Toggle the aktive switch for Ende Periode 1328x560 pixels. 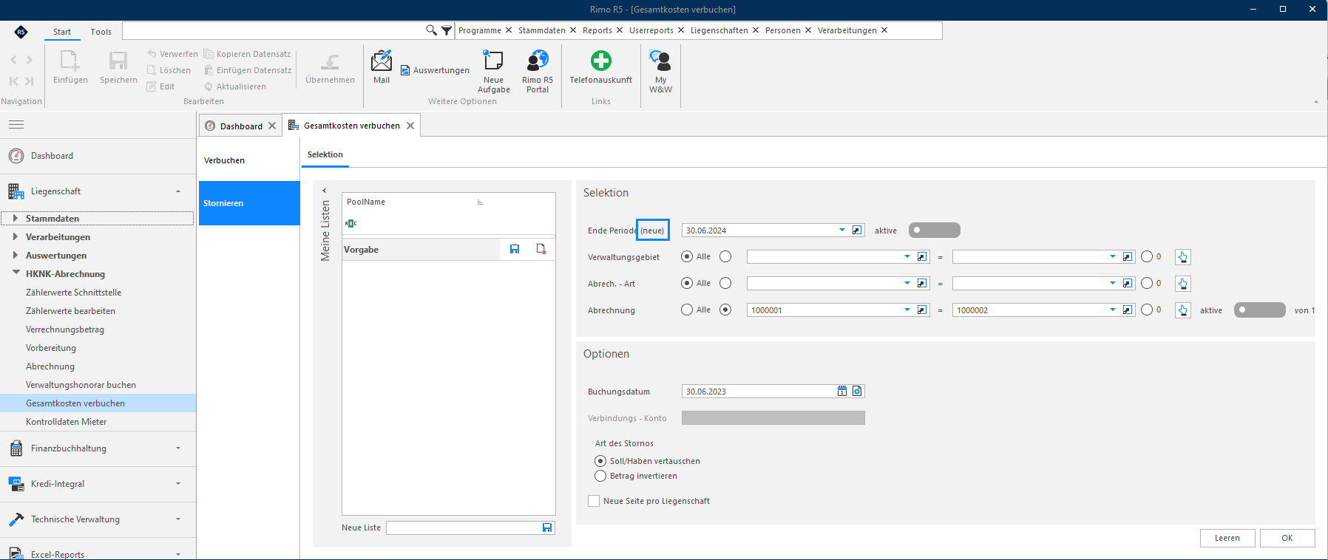935,231
